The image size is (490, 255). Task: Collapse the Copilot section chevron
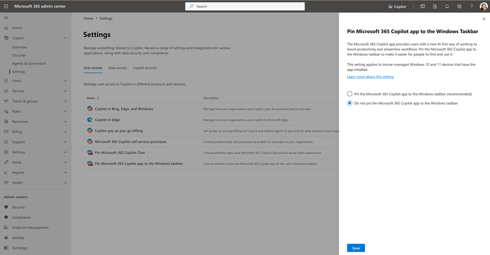tap(65, 38)
